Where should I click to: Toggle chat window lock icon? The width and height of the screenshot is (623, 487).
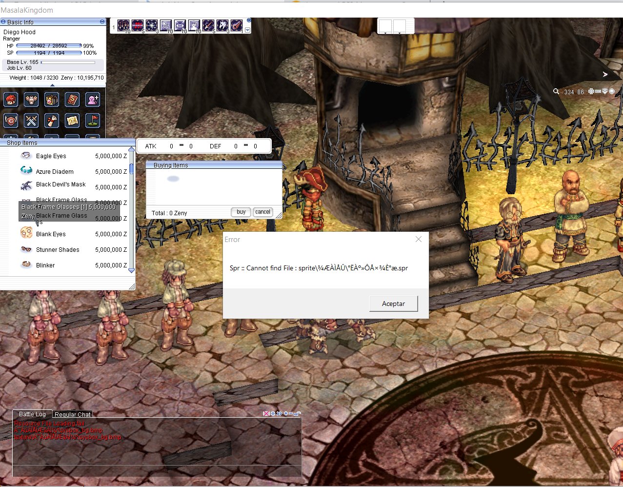coord(298,413)
